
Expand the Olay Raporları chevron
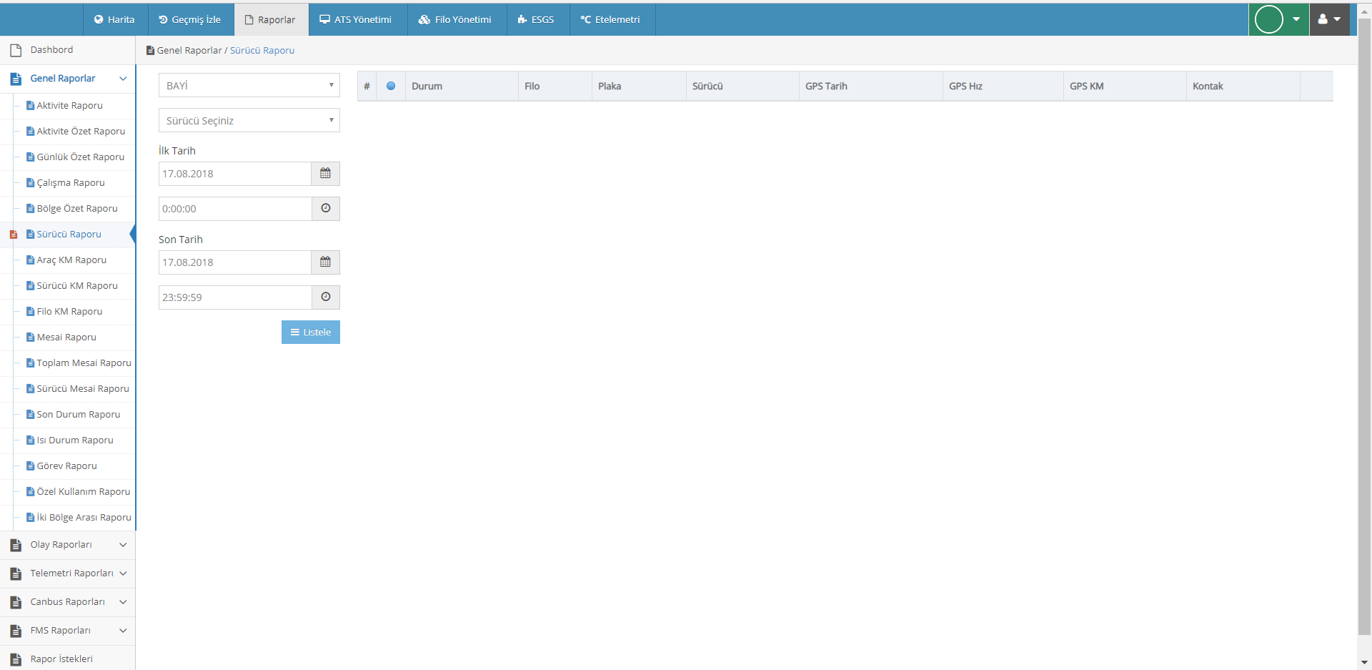click(x=123, y=545)
